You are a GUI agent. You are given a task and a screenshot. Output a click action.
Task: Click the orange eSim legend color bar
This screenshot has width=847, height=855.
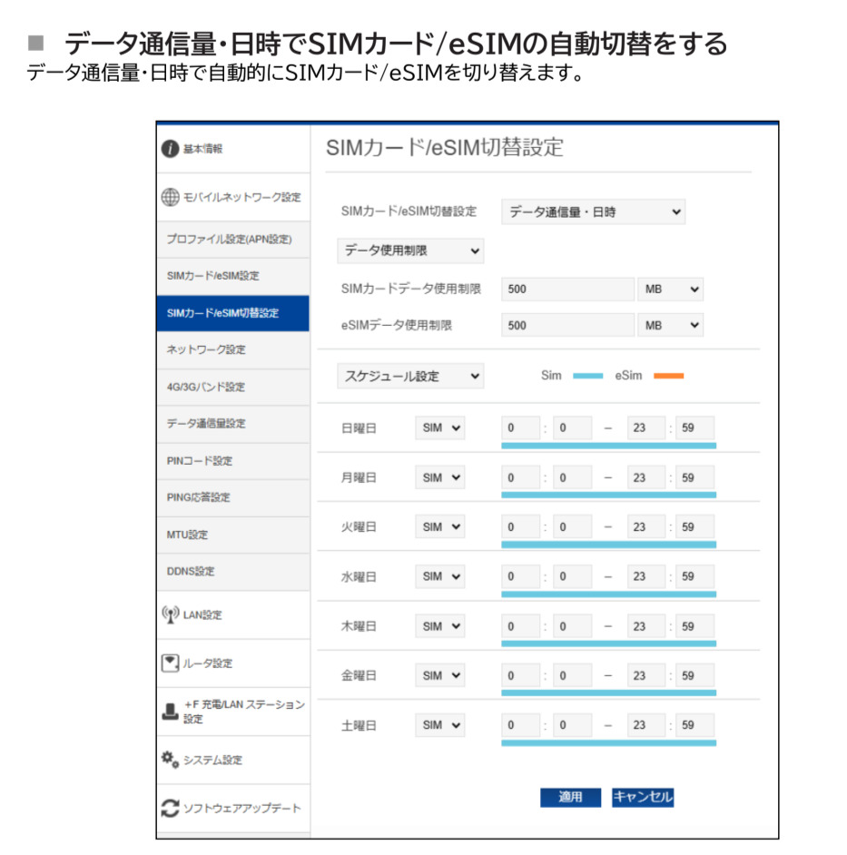(669, 376)
